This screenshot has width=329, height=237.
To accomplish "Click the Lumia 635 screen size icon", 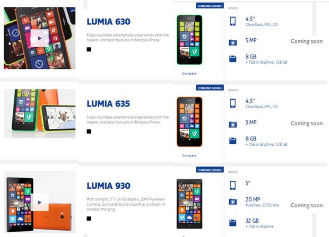I will point(233,103).
